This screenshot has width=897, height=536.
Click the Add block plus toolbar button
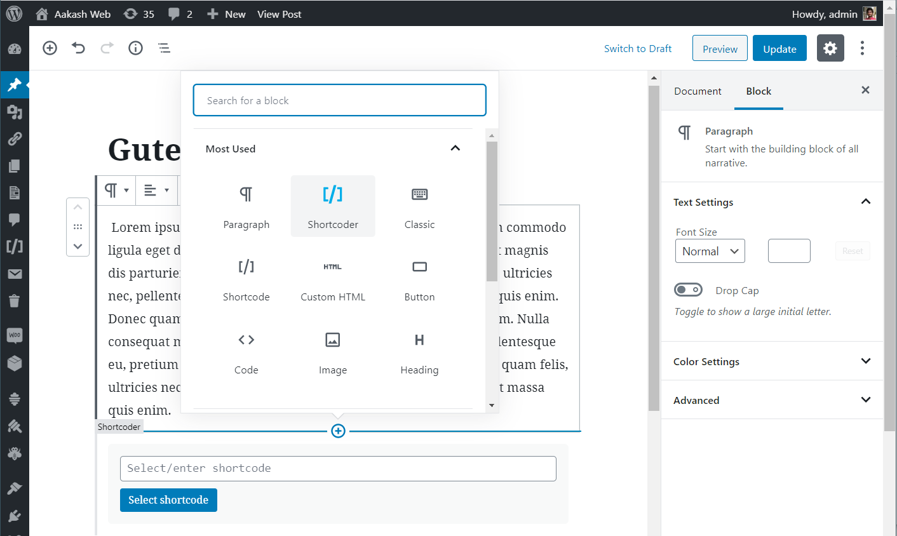pos(50,48)
